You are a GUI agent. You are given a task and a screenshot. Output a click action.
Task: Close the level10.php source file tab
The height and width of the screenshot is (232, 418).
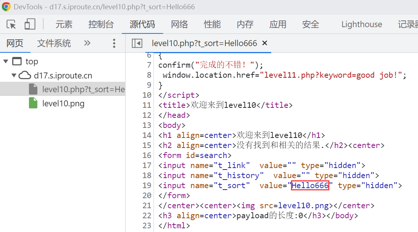(265, 43)
